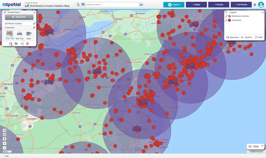Zoom out with the minus control
Viewport: 266px width, 158px height.
click(x=5, y=148)
